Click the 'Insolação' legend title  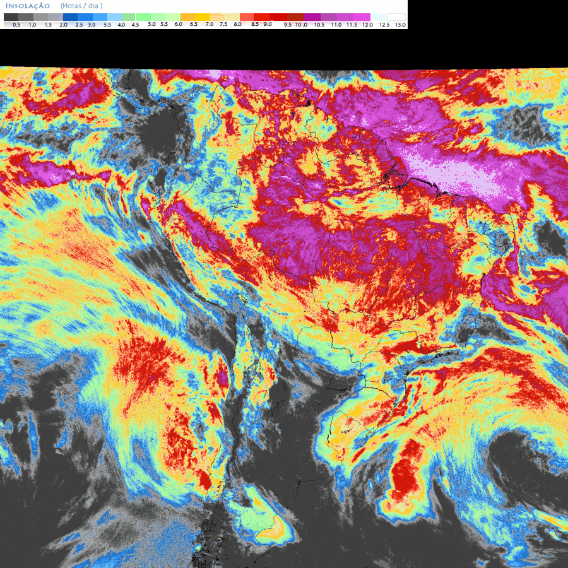(28, 6)
